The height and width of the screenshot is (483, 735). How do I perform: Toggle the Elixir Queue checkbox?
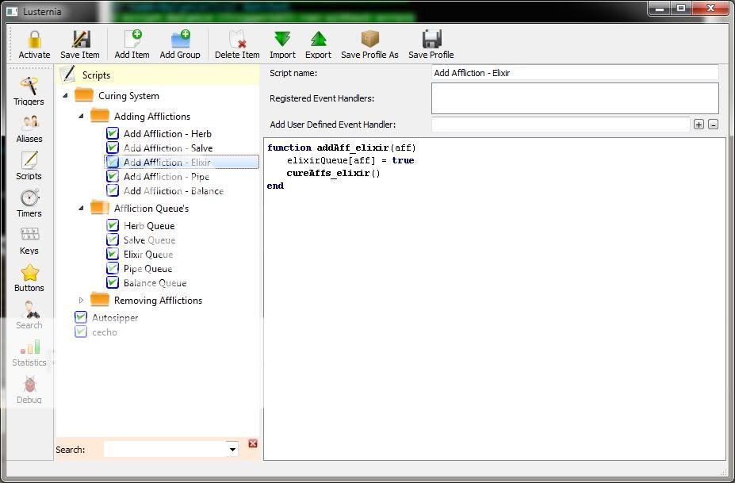tap(113, 254)
